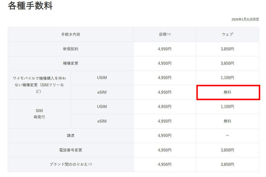Screen dimensions: 266x177
Task: Select SIMフリー機種変更 USIM in-store fee 4,950円
Action: click(x=165, y=78)
